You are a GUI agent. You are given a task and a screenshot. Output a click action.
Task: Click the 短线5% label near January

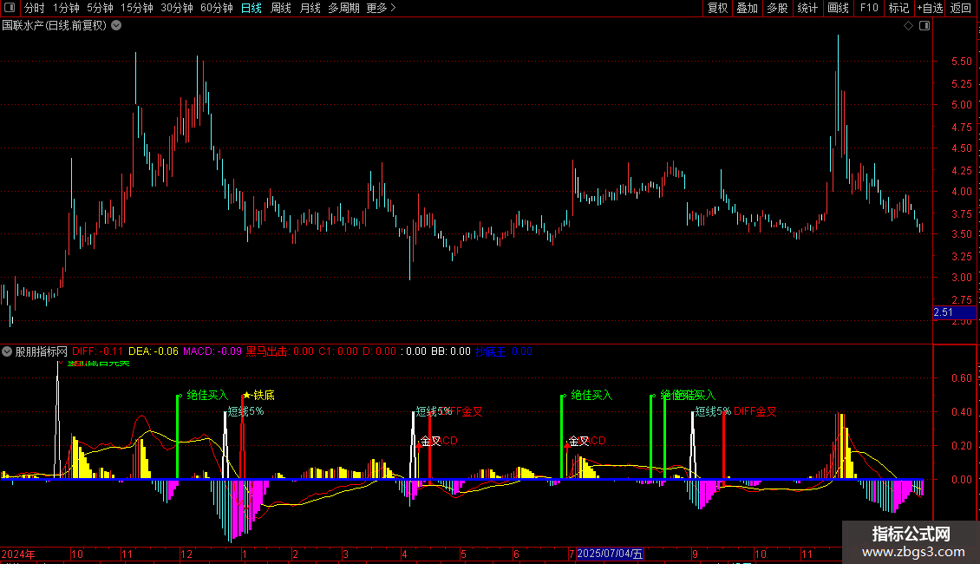[245, 411]
